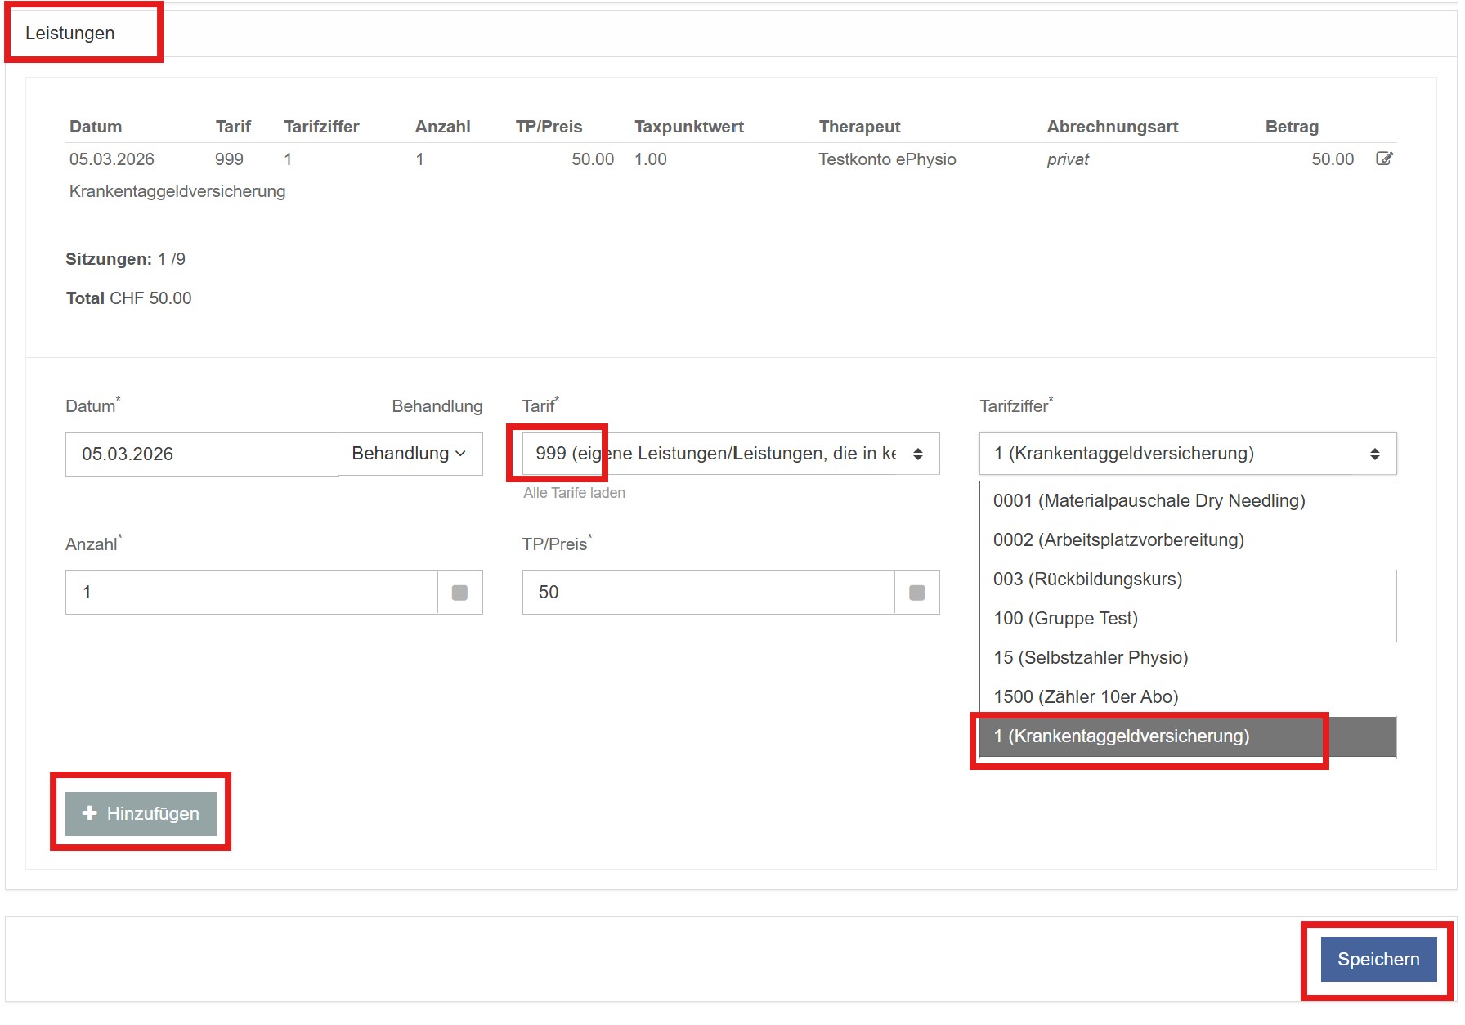Focus the Anzahl input field
This screenshot has width=1465, height=1025.
point(251,593)
